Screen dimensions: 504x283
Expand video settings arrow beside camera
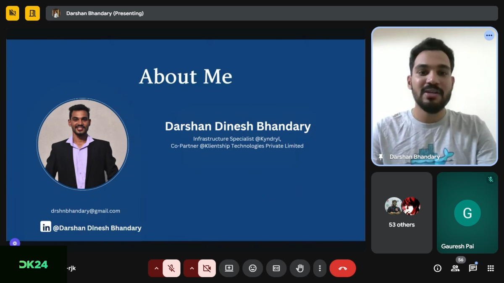(x=192, y=268)
